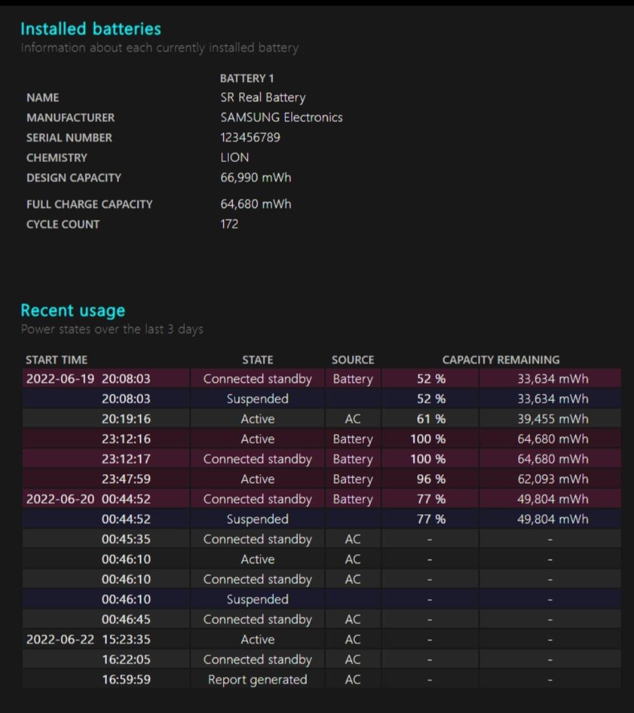Click the 96 % capacity cell

(x=431, y=479)
